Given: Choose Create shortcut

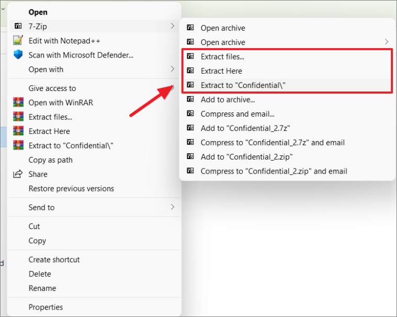Looking at the screenshot, I should (x=94, y=259).
